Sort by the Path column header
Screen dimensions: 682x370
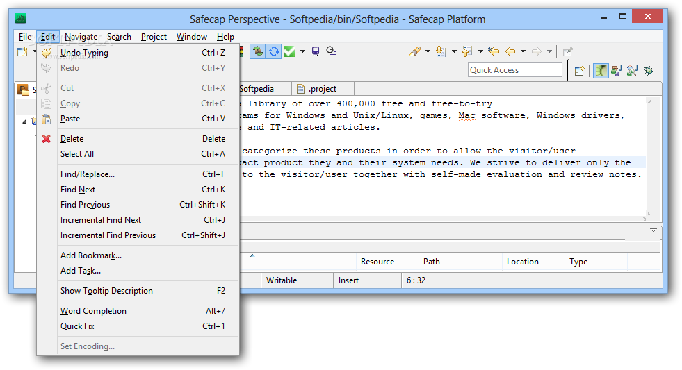coord(460,262)
